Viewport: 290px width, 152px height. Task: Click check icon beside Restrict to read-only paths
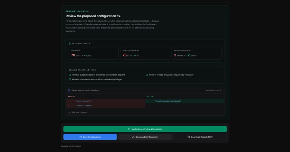(147, 75)
